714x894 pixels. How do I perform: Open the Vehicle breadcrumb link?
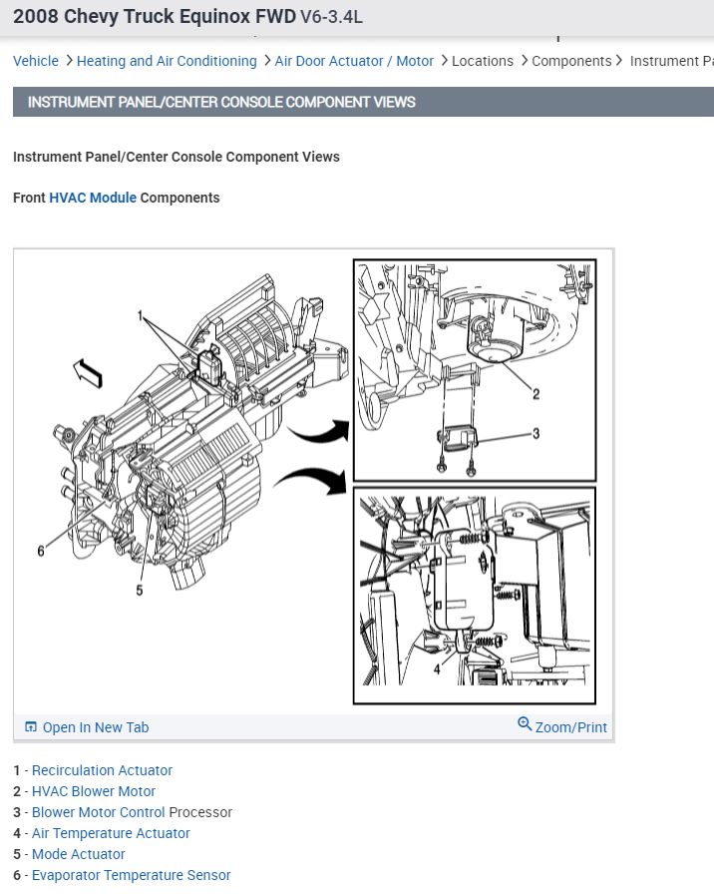pyautogui.click(x=36, y=61)
